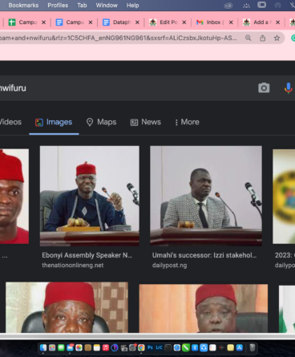Bookmark this page with the star icon
Image resolution: width=295 pixels, height=357 pixels.
(x=277, y=38)
